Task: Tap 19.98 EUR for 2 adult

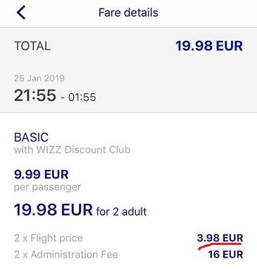Action: click(x=80, y=210)
